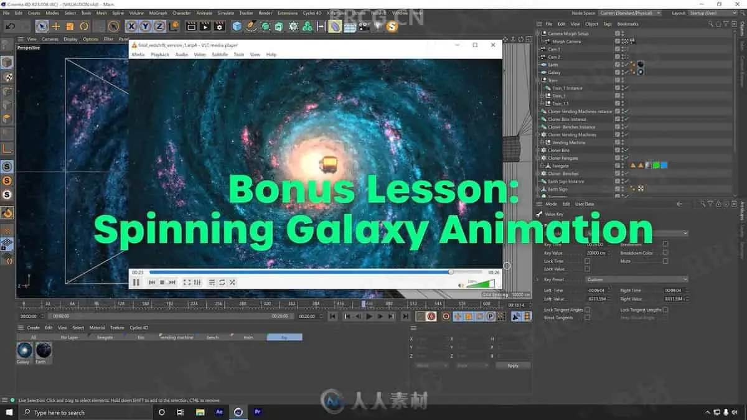
Task: Click VLC stop playback button
Action: coord(162,282)
